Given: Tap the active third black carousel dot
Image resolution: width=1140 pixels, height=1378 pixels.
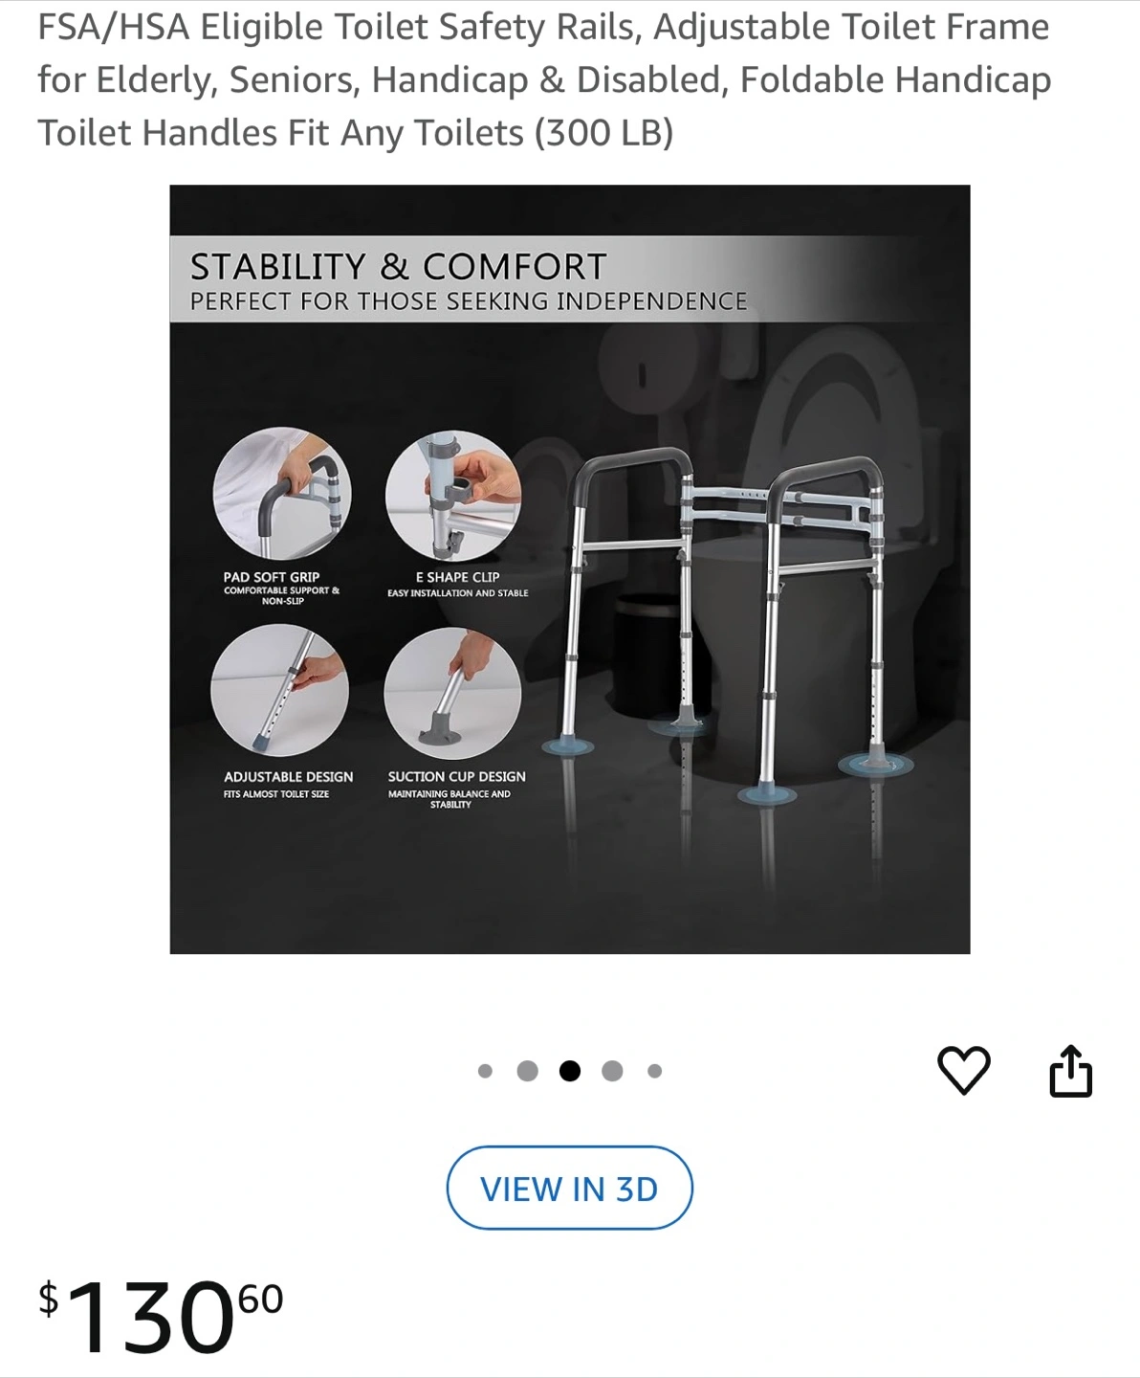Looking at the screenshot, I should pos(570,1071).
